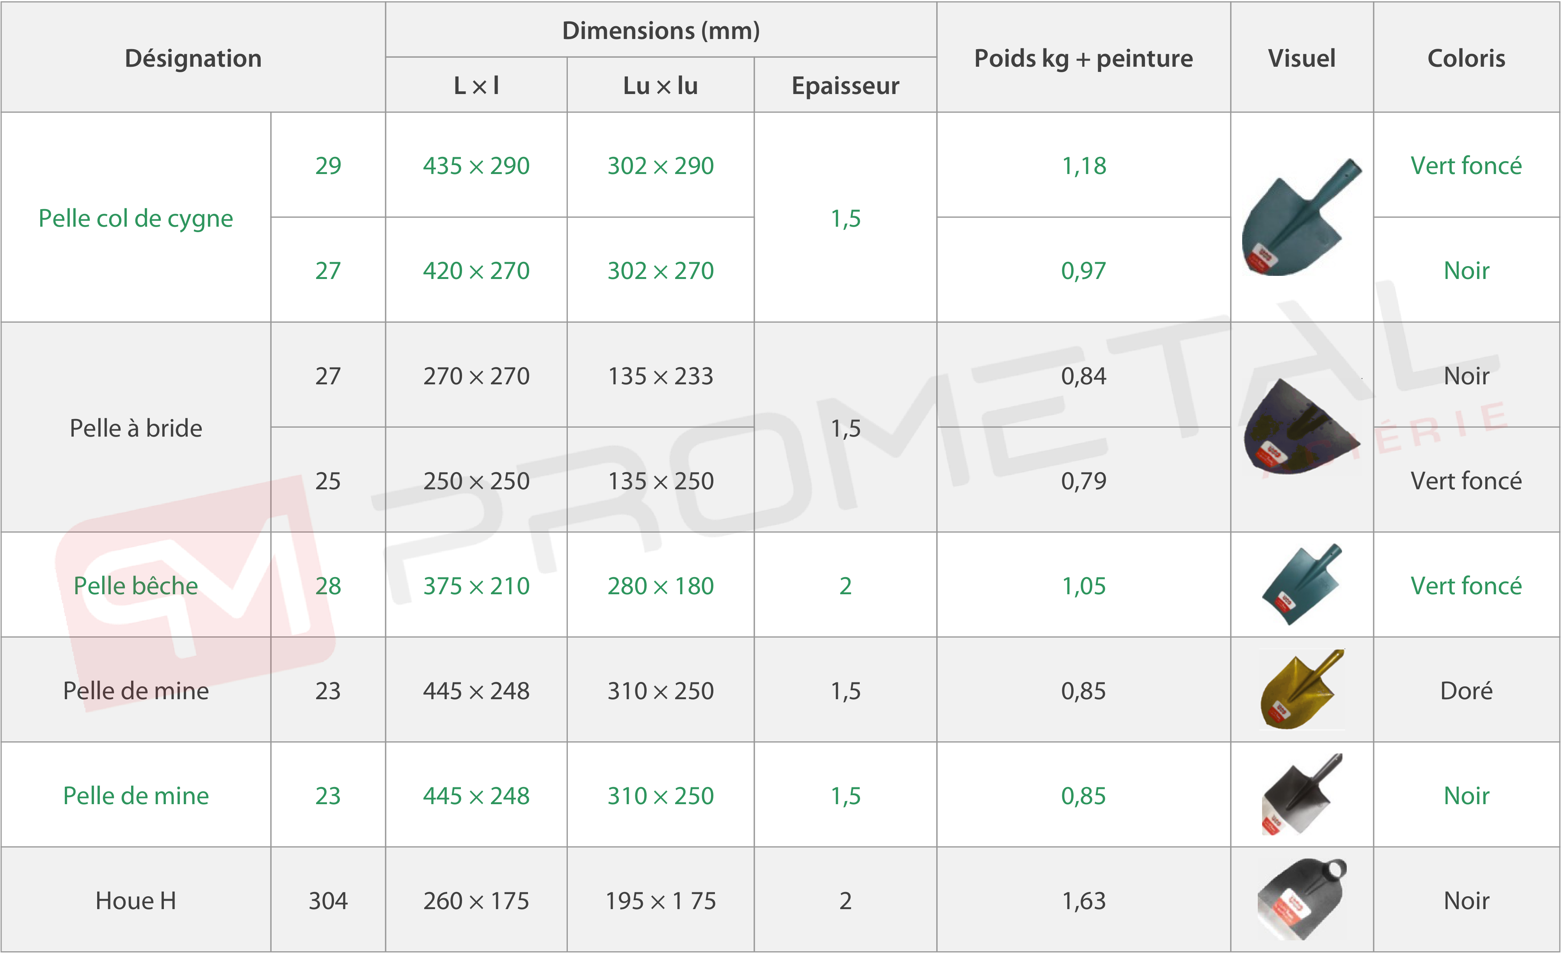Viewport: 1561px width, 954px height.
Task: Click the Pelle col de cygne shovel image
Action: click(x=1301, y=217)
